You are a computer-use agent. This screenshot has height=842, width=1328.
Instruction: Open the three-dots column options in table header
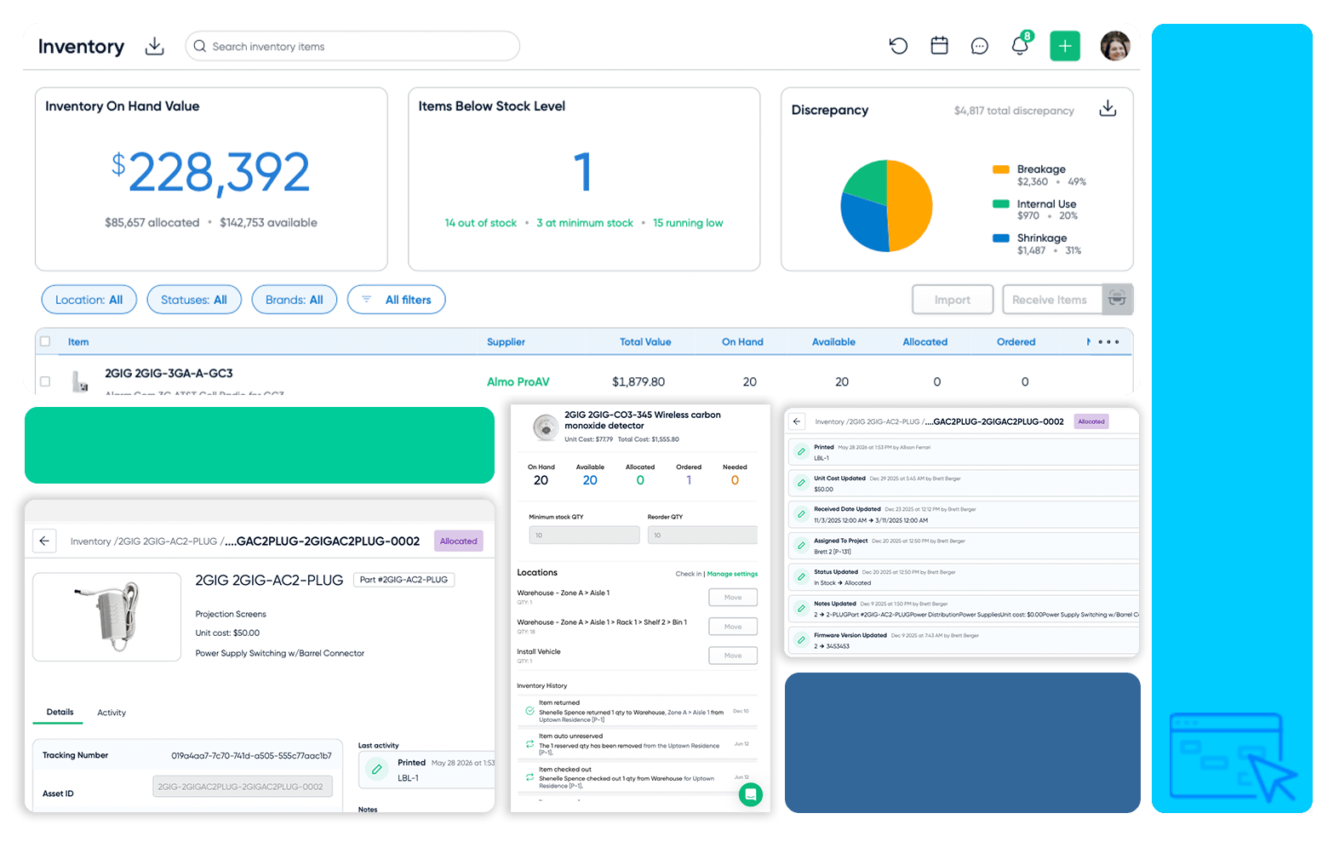(1108, 342)
